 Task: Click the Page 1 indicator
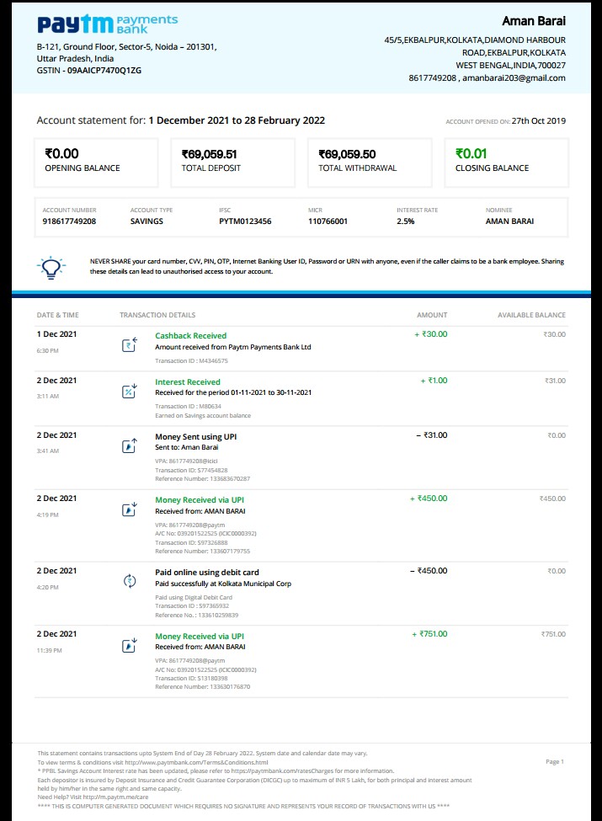point(554,762)
